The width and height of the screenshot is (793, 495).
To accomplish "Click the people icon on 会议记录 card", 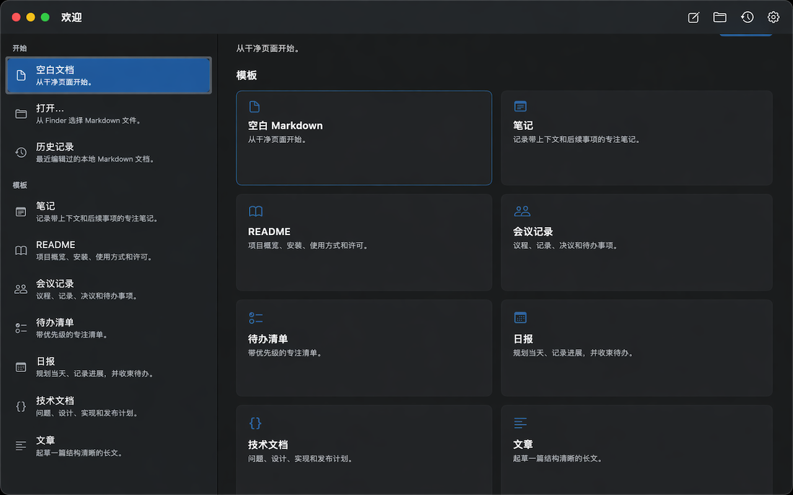I will [x=522, y=212].
